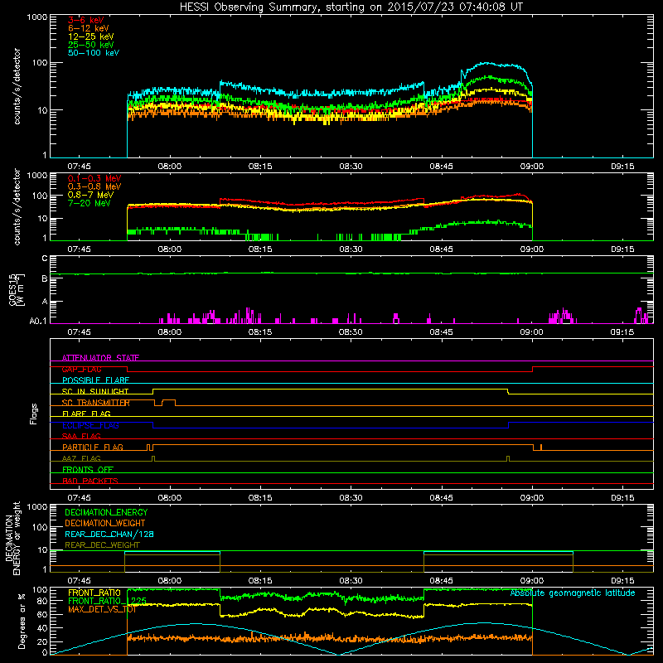The height and width of the screenshot is (663, 663).
Task: Select the green FRONTS_OFF label
Action: click(x=88, y=469)
